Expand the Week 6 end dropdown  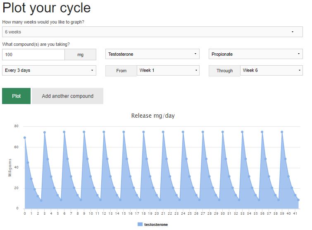pos(271,71)
